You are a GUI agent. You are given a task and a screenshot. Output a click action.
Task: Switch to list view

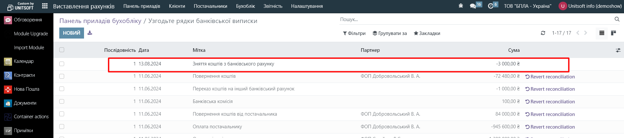click(602, 33)
